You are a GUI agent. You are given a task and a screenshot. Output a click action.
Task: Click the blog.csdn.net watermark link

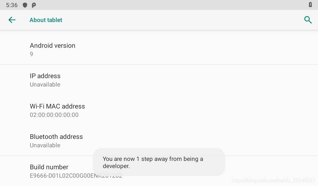pyautogui.click(x=274, y=180)
